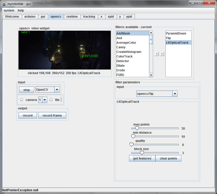Image resolution: width=217 pixels, height=194 pixels.
Task: Select the opencv tab
Action: pyautogui.click(x=56, y=17)
